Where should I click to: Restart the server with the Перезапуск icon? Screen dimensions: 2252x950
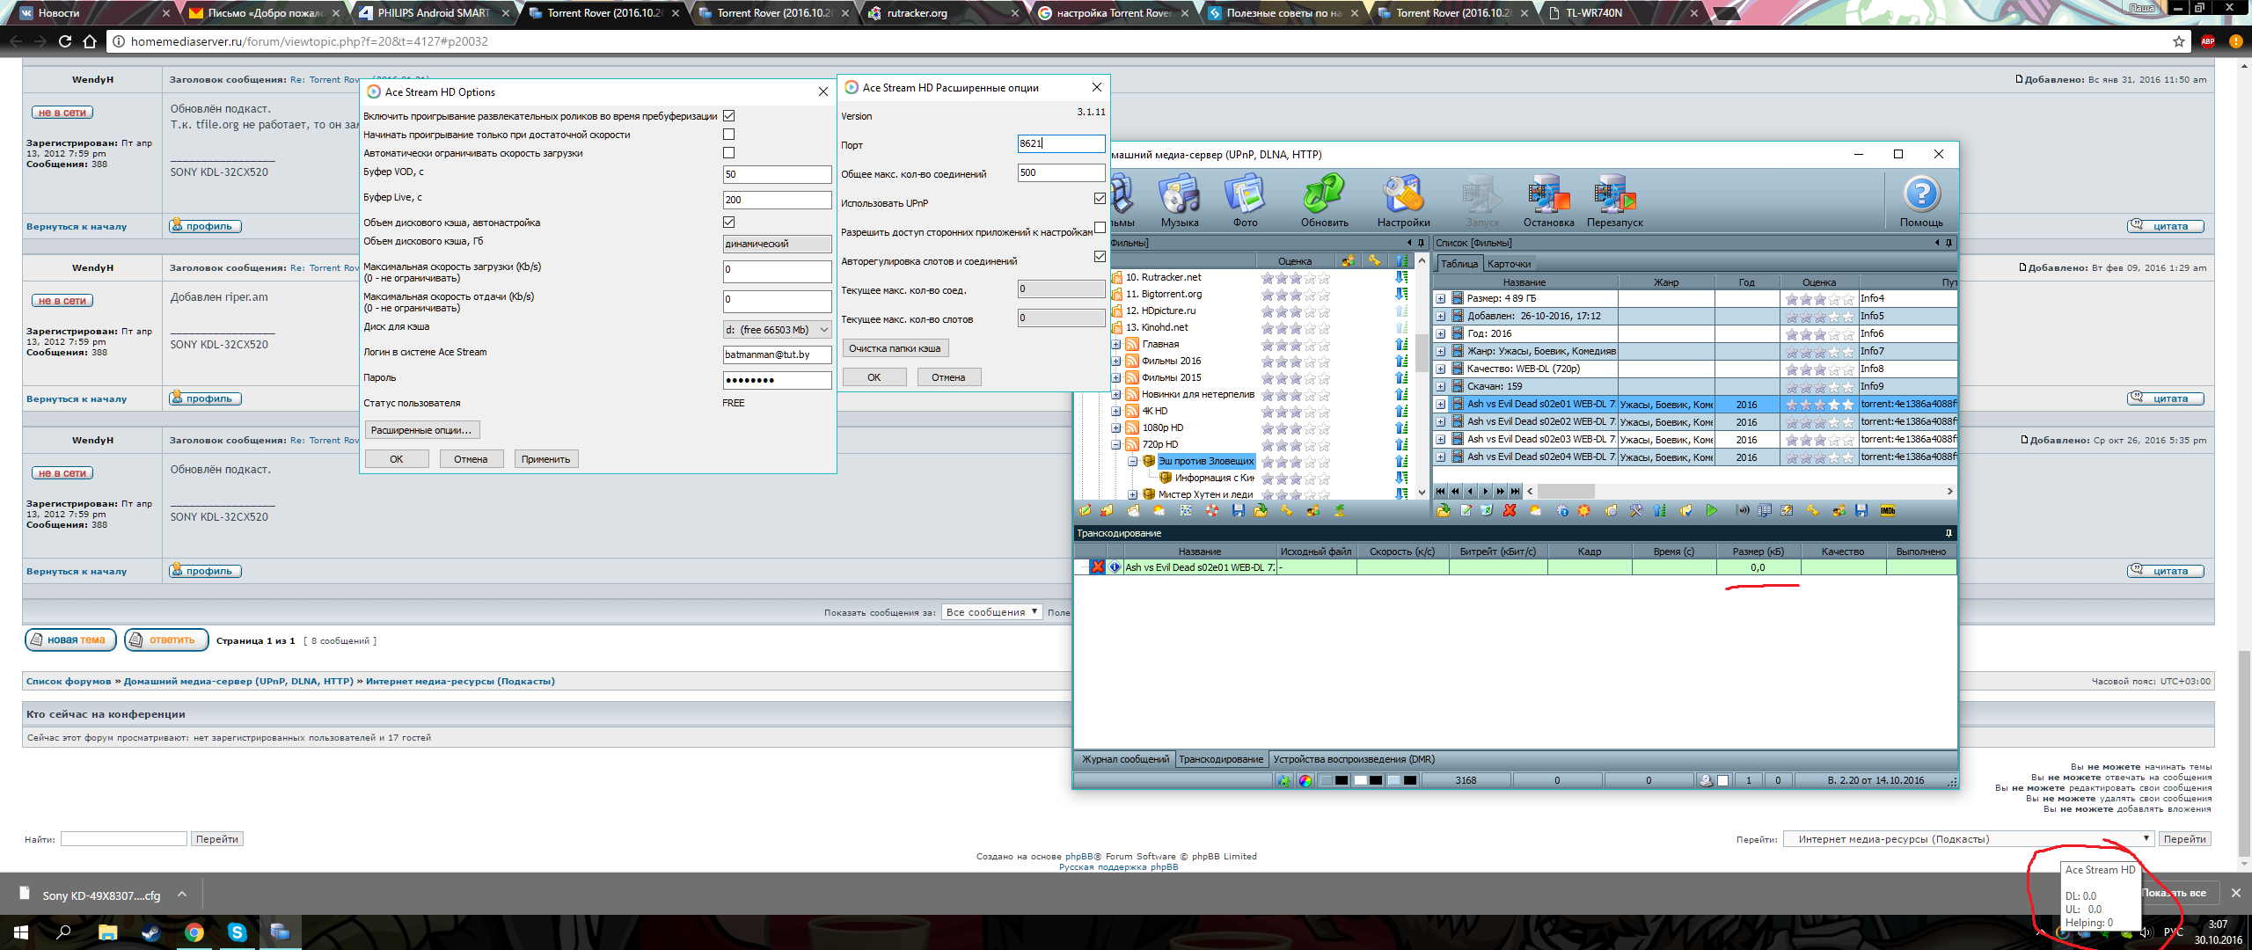click(1614, 201)
